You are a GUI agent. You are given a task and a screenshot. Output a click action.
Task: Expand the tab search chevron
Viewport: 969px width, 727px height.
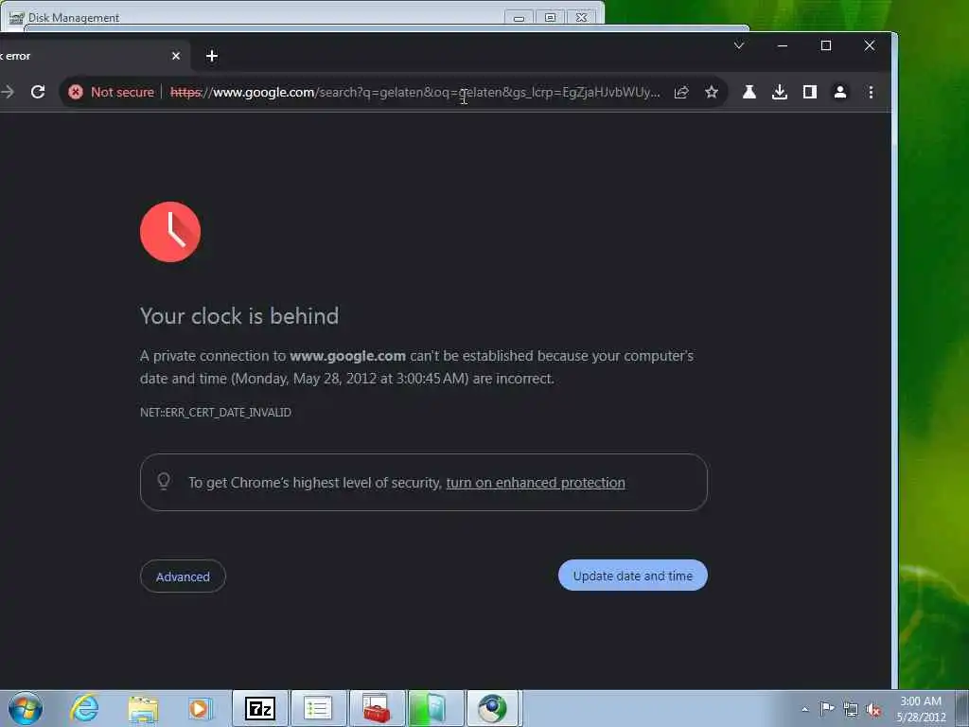738,45
